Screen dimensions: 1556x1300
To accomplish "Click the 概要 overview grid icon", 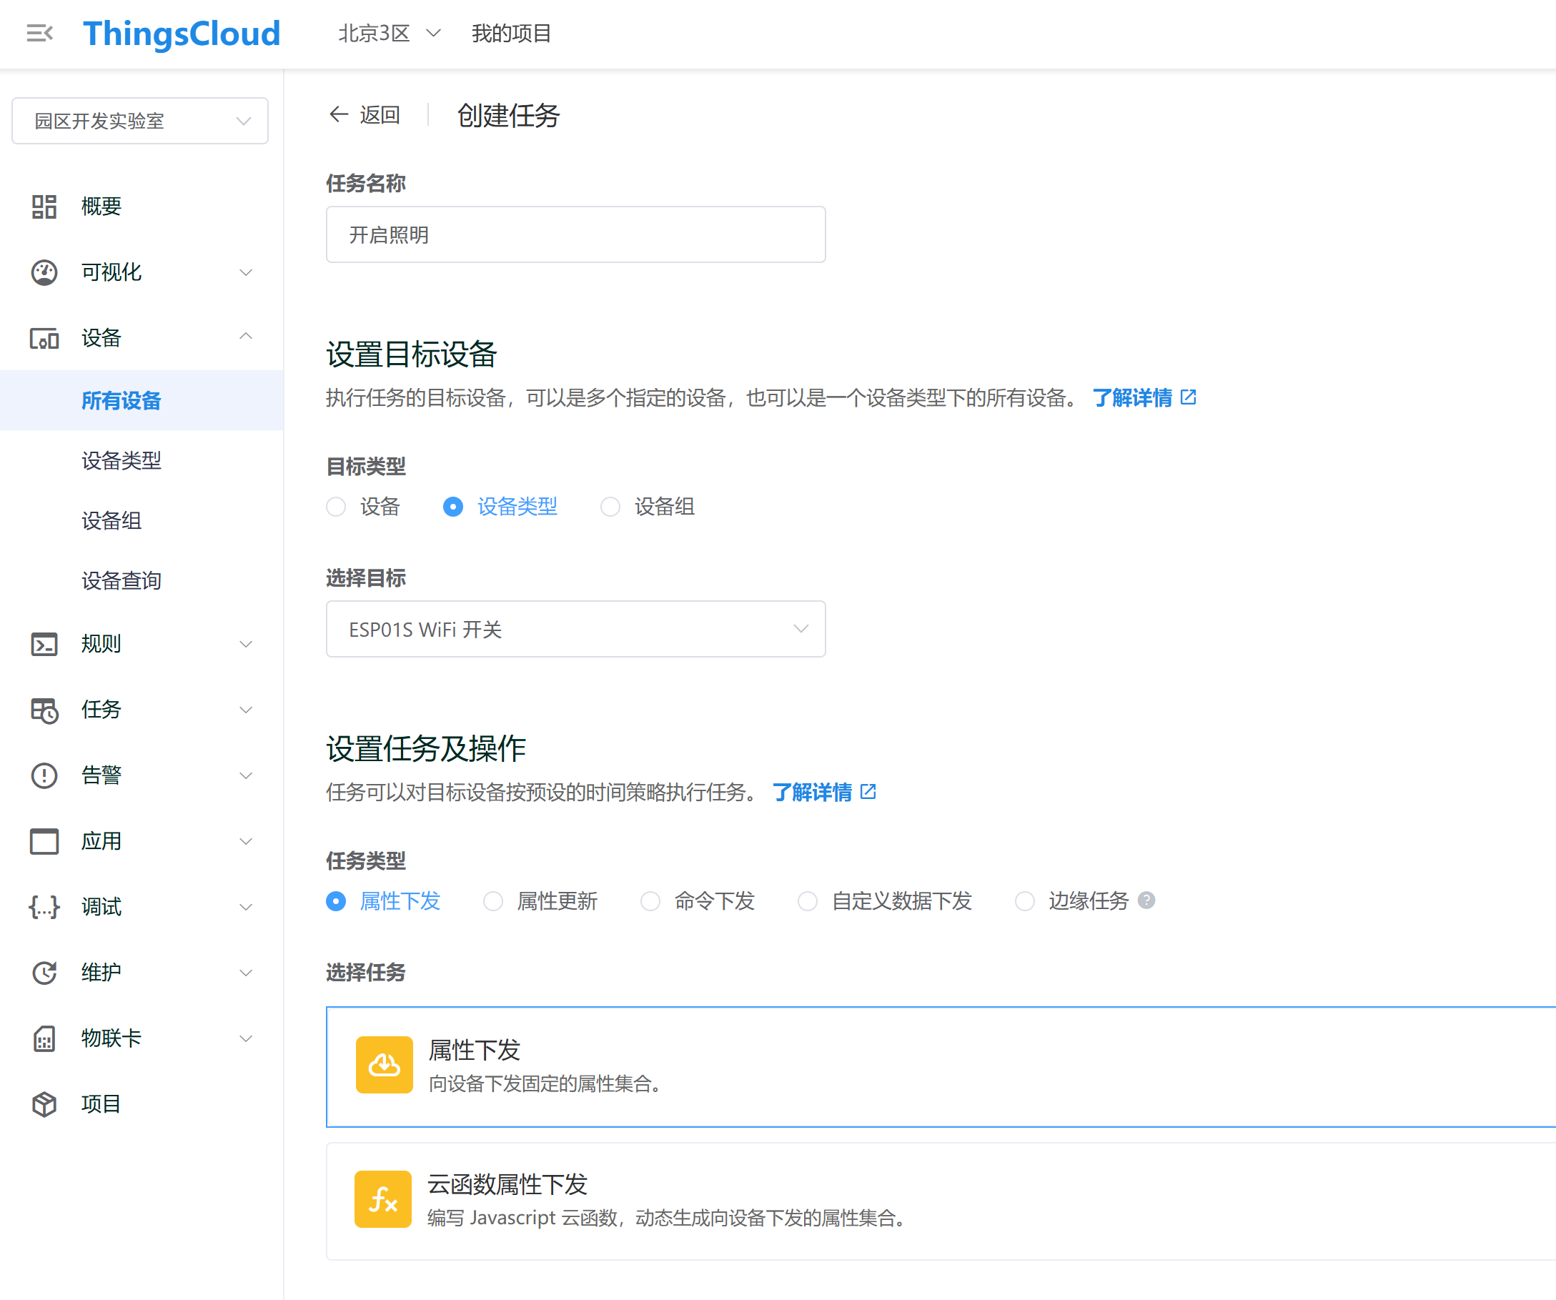I will (44, 207).
